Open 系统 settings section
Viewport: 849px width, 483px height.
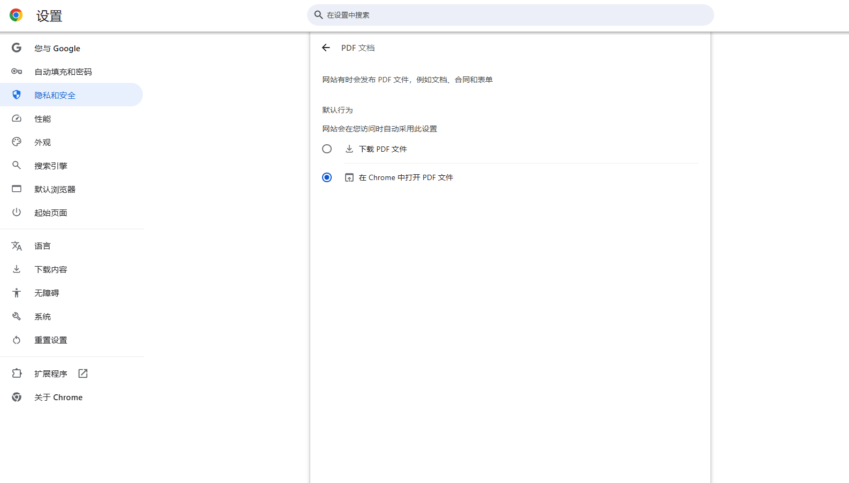tap(71, 316)
